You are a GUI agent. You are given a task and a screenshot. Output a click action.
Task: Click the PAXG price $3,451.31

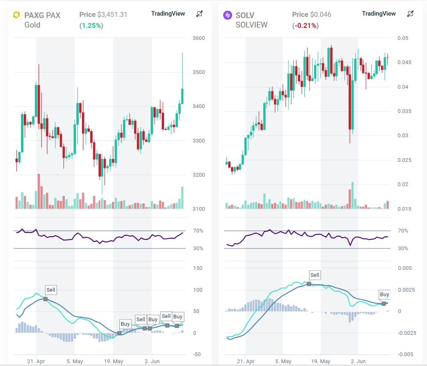112,14
